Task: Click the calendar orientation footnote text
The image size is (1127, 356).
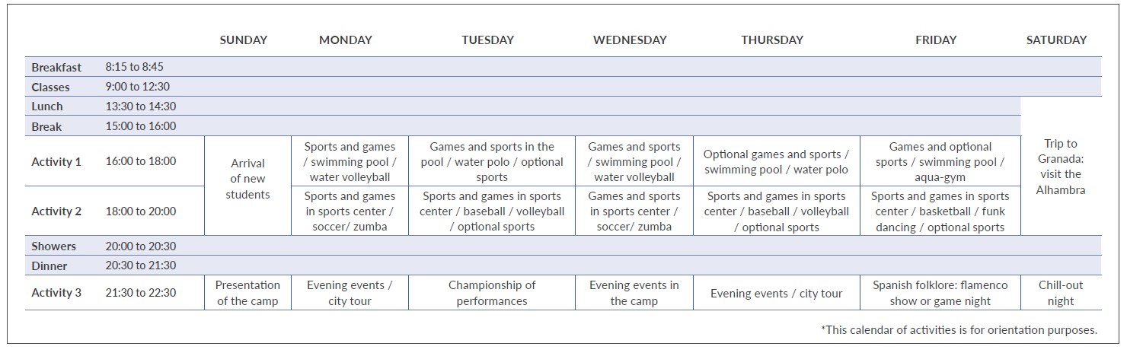Action: click(959, 329)
